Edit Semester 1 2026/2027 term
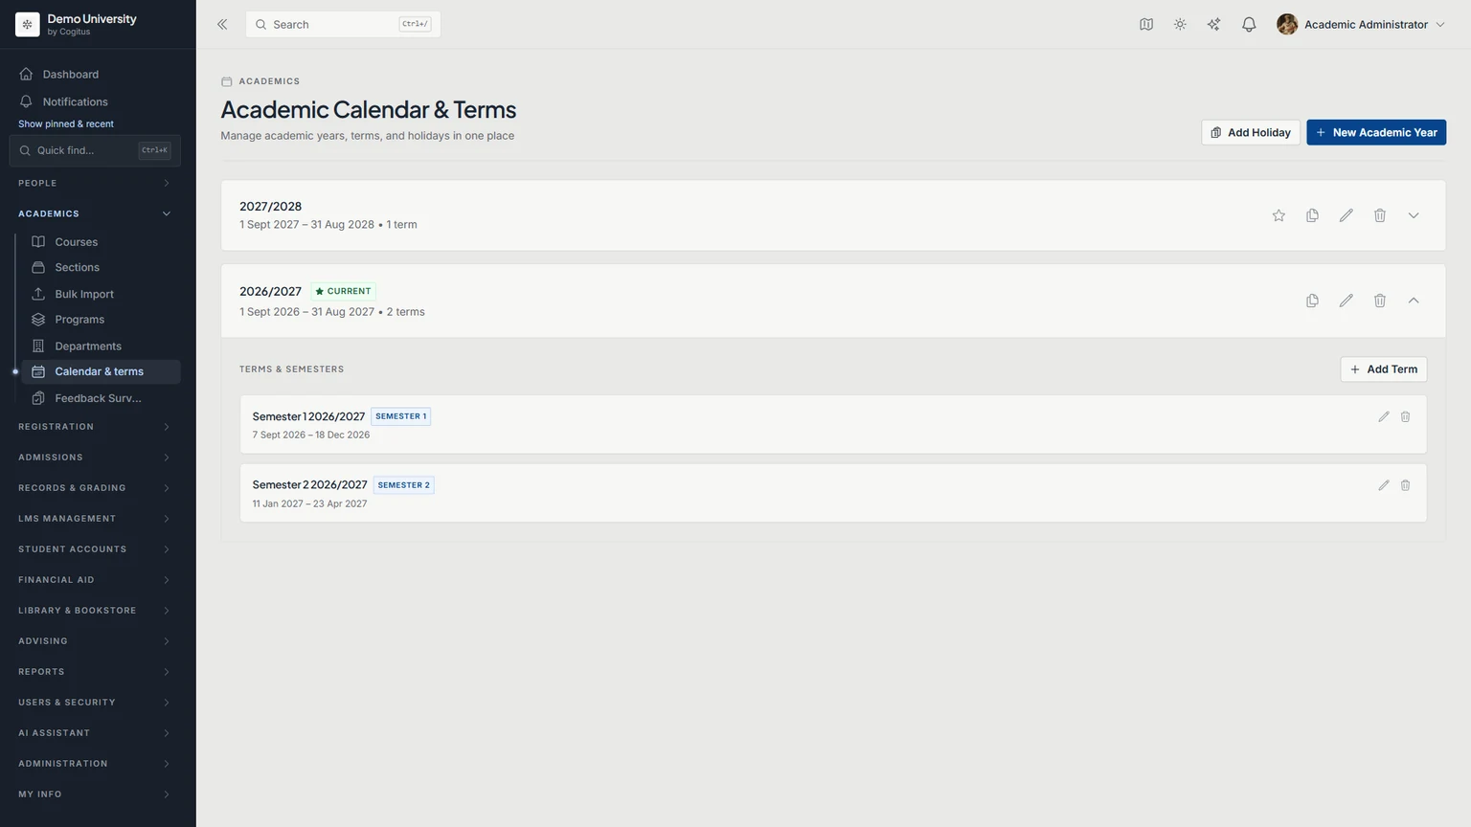Viewport: 1471px width, 827px height. [1384, 416]
